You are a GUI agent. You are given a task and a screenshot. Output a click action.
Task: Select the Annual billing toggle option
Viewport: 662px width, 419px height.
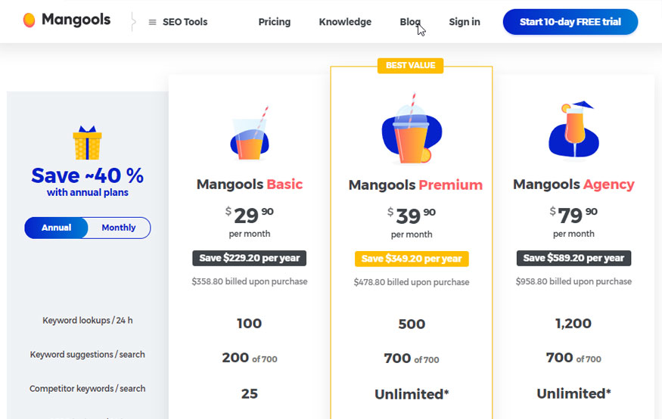pyautogui.click(x=56, y=228)
